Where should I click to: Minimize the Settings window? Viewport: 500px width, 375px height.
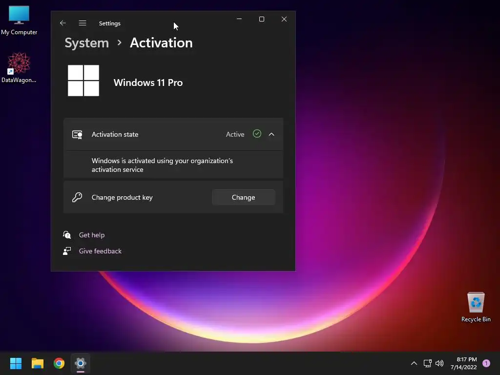(239, 19)
